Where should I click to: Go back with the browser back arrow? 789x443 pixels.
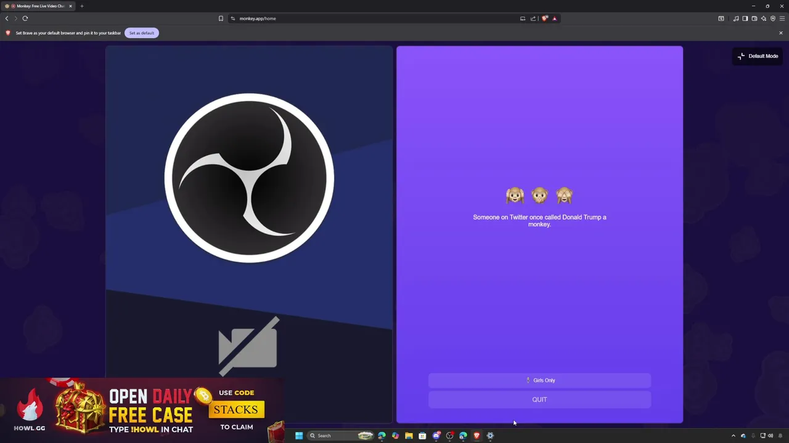pyautogui.click(x=7, y=18)
